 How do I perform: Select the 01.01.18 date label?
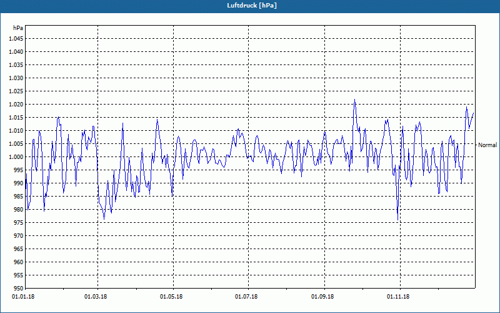(x=23, y=297)
